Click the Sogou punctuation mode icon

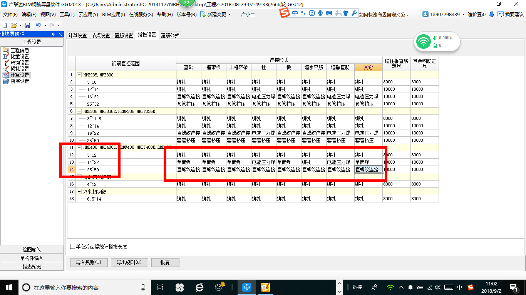(303, 13)
